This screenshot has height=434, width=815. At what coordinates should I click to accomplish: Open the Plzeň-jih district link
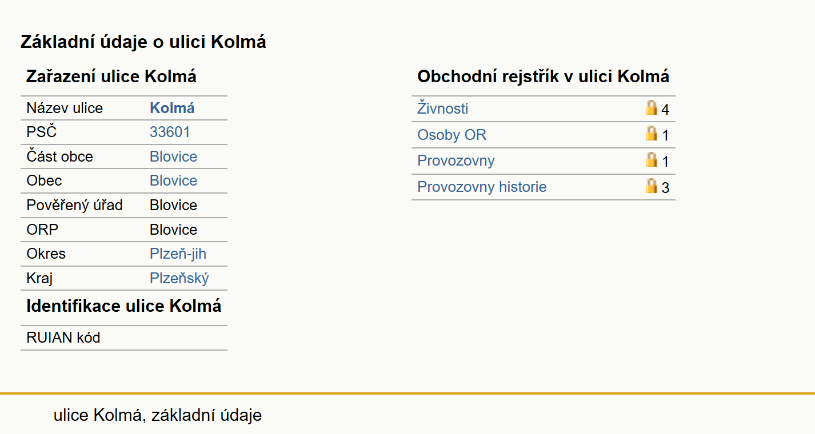click(x=178, y=254)
